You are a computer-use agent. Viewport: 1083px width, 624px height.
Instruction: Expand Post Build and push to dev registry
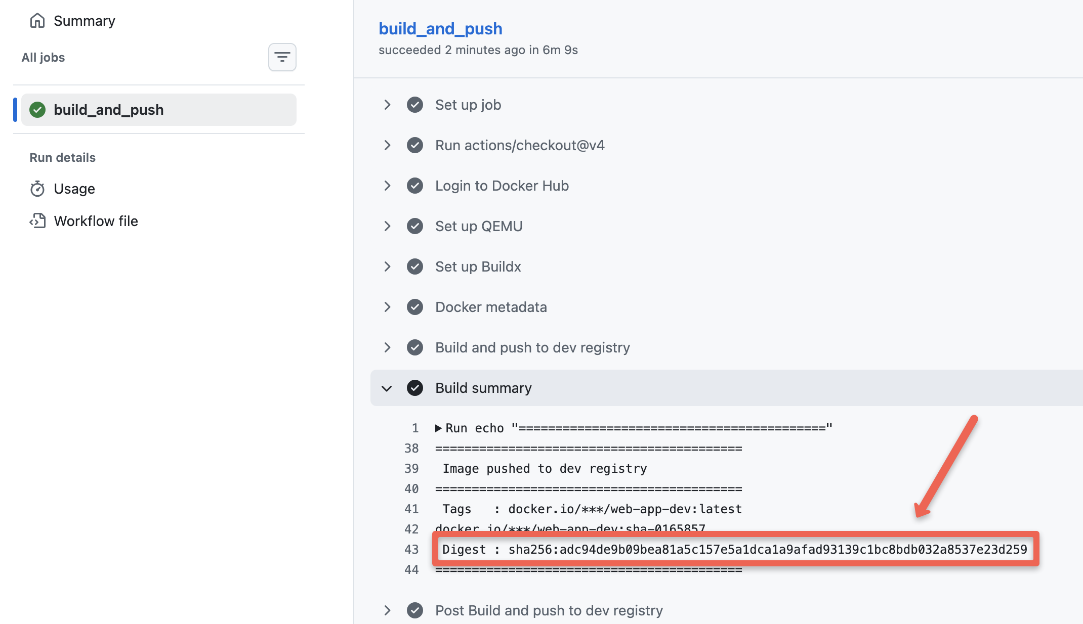tap(388, 610)
